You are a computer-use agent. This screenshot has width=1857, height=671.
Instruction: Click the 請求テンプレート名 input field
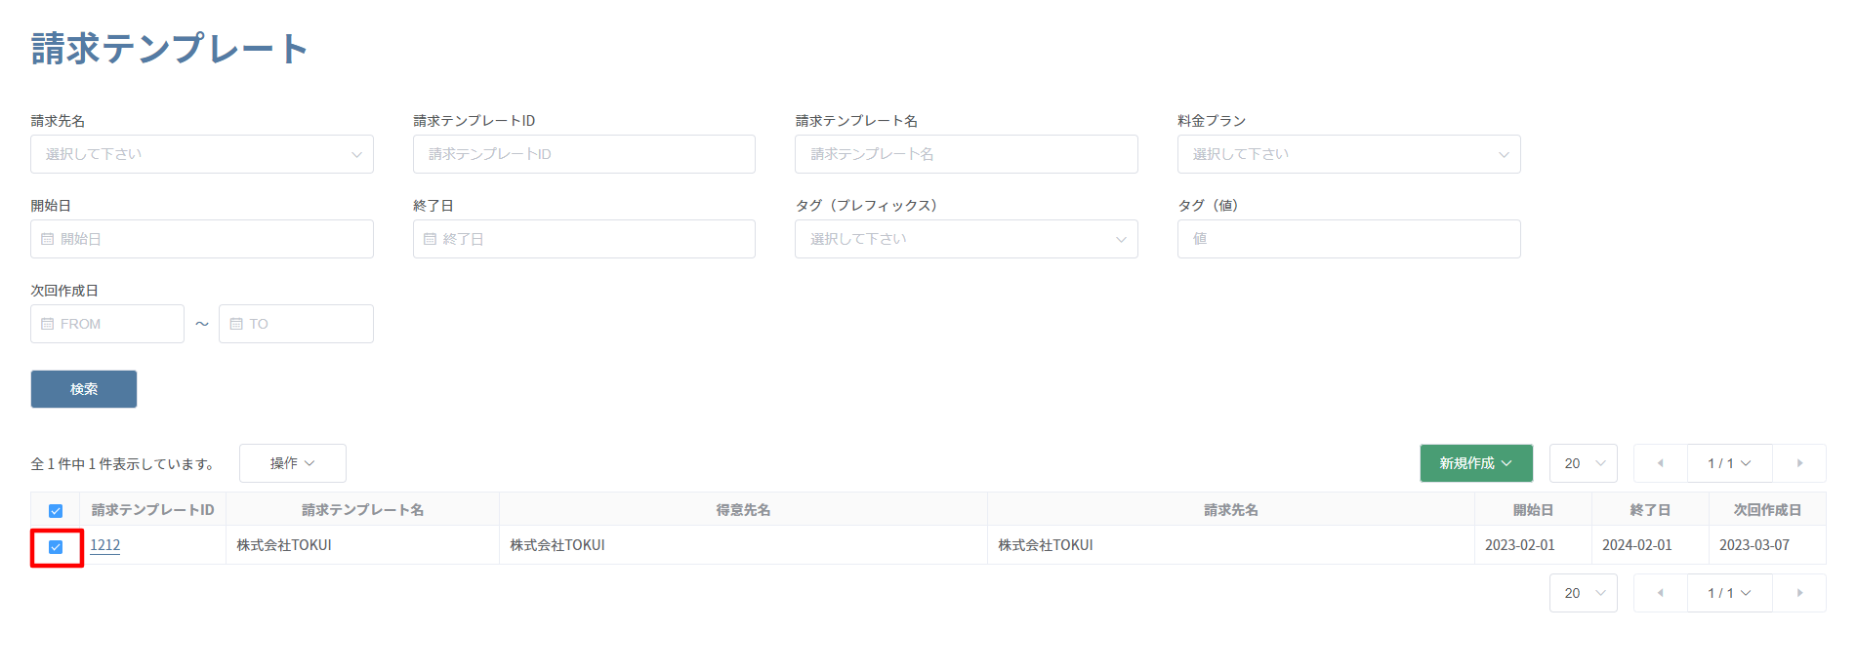tap(967, 154)
